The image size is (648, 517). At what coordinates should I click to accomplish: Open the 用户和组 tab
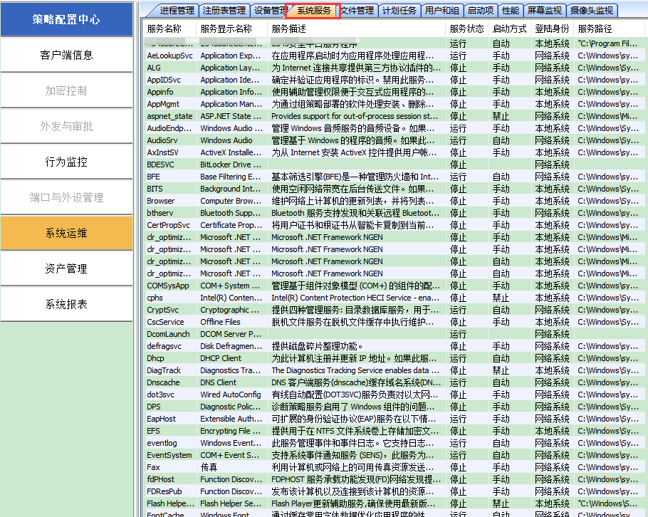coord(442,11)
